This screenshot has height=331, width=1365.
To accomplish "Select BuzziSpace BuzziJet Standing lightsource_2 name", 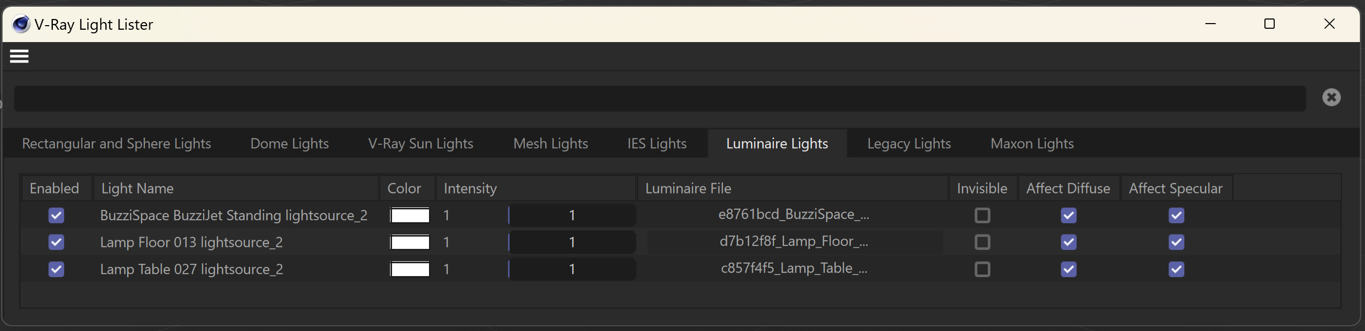I will [233, 216].
